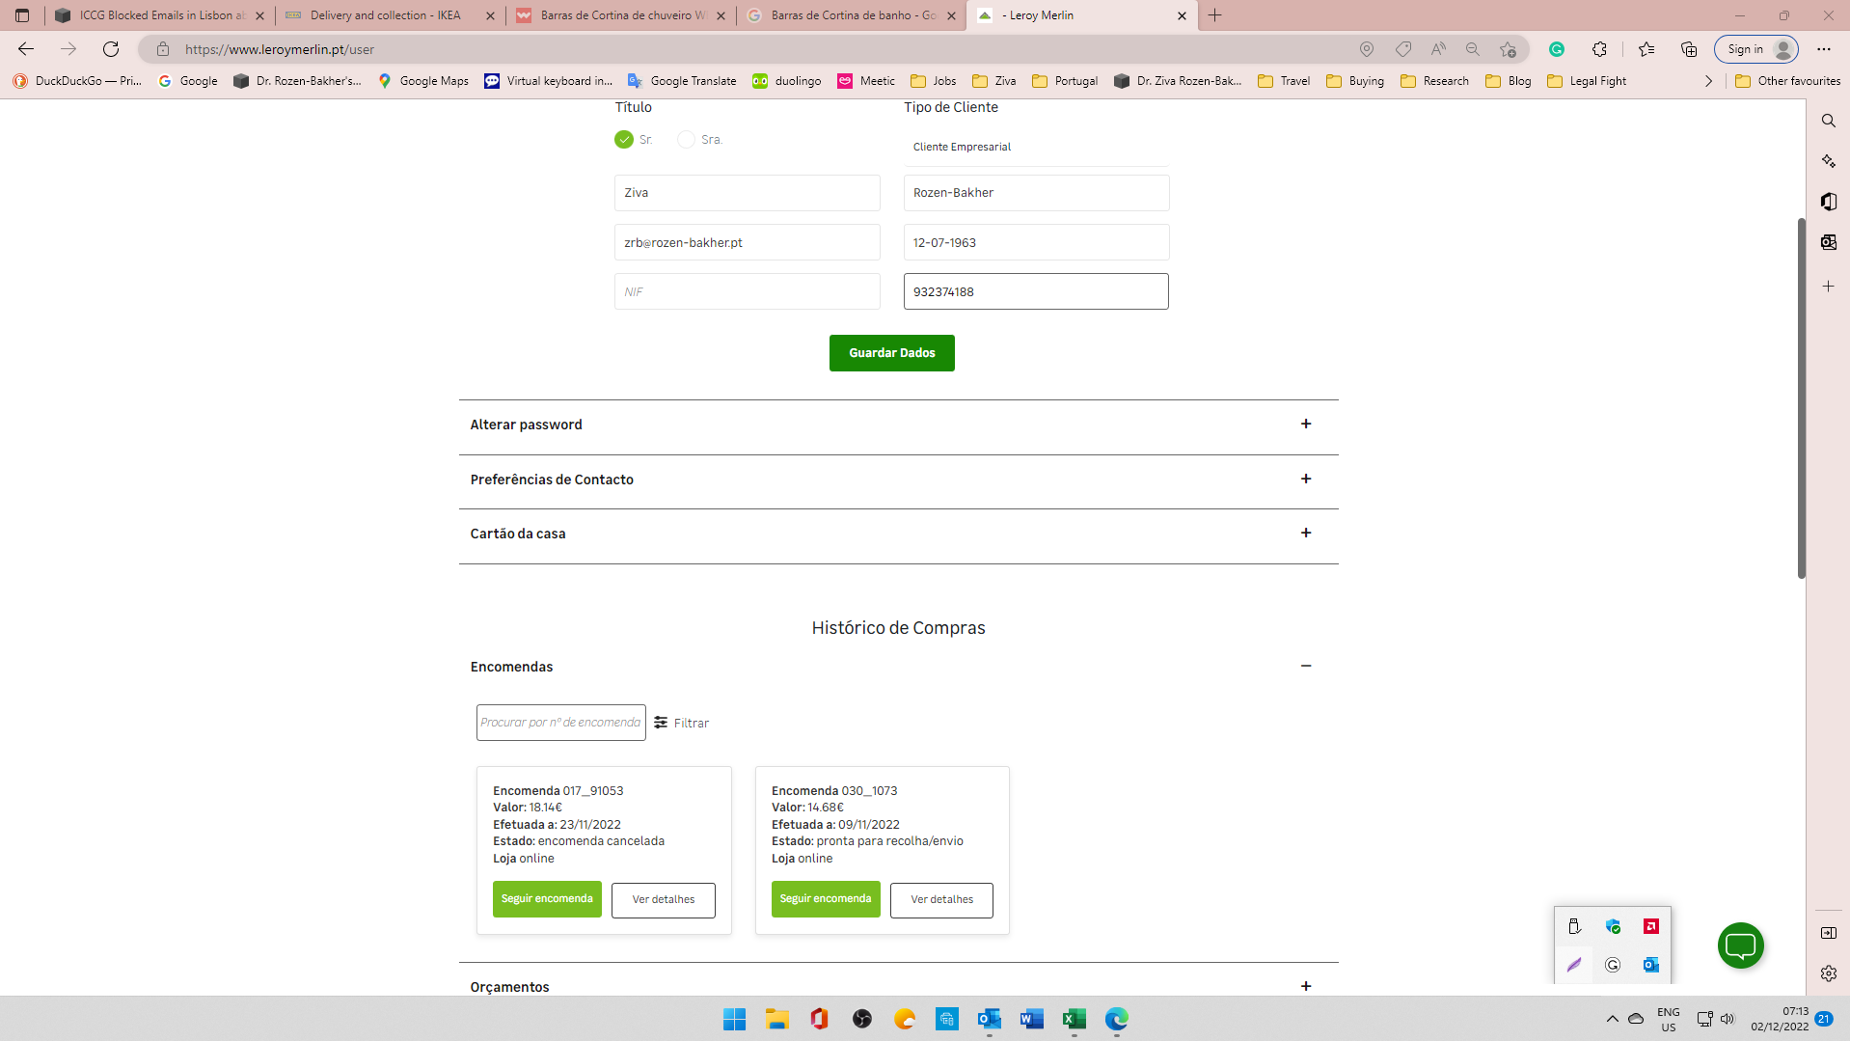Open the Legal Fight bookmarks folder
Screen dimensions: 1850x1041
pos(1586,81)
